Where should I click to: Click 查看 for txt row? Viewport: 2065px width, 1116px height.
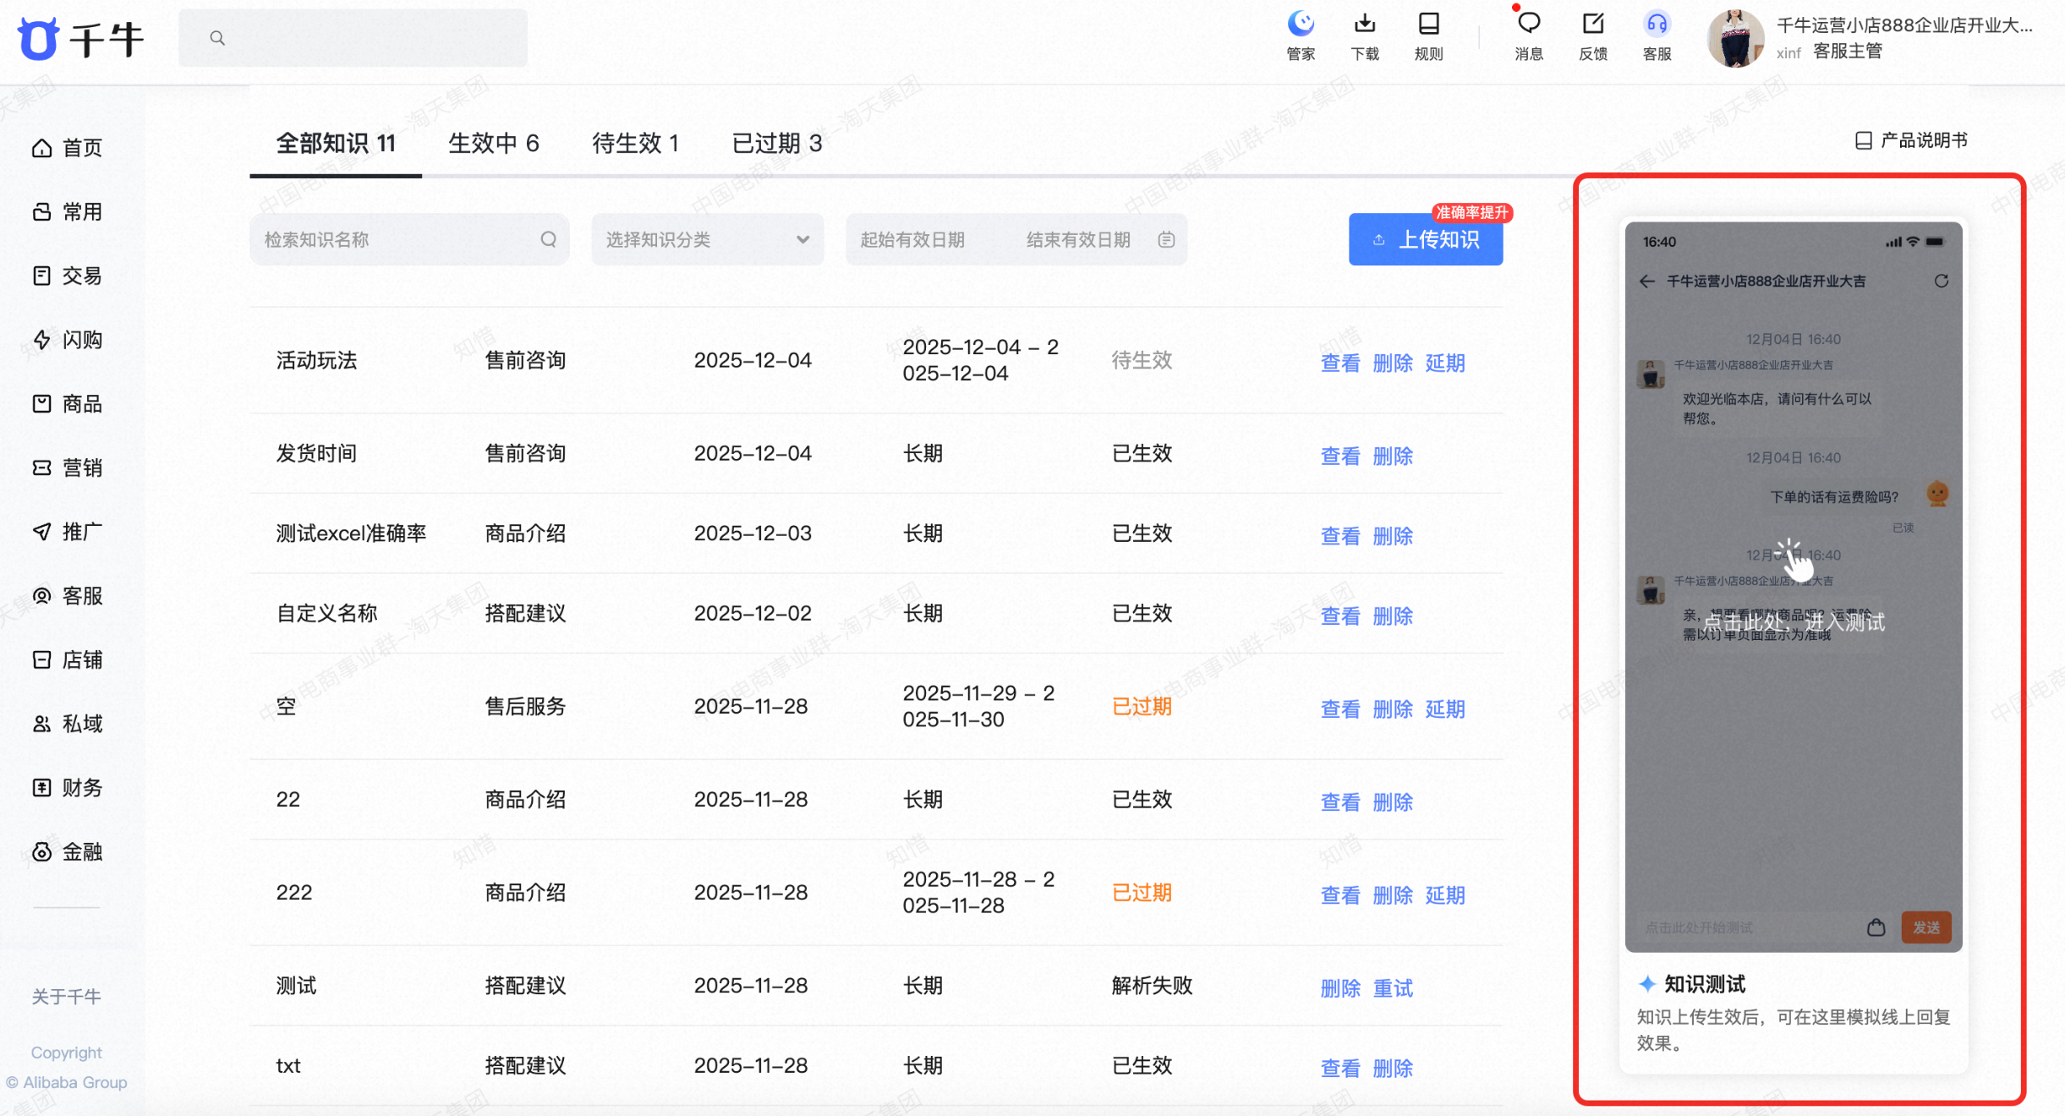click(1340, 1068)
